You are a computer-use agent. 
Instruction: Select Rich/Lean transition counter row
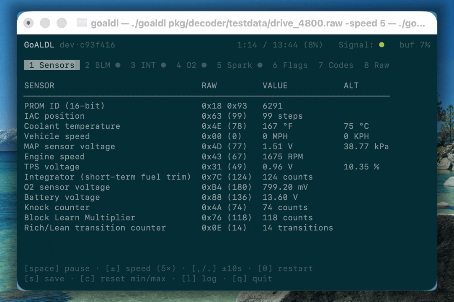coord(207,227)
